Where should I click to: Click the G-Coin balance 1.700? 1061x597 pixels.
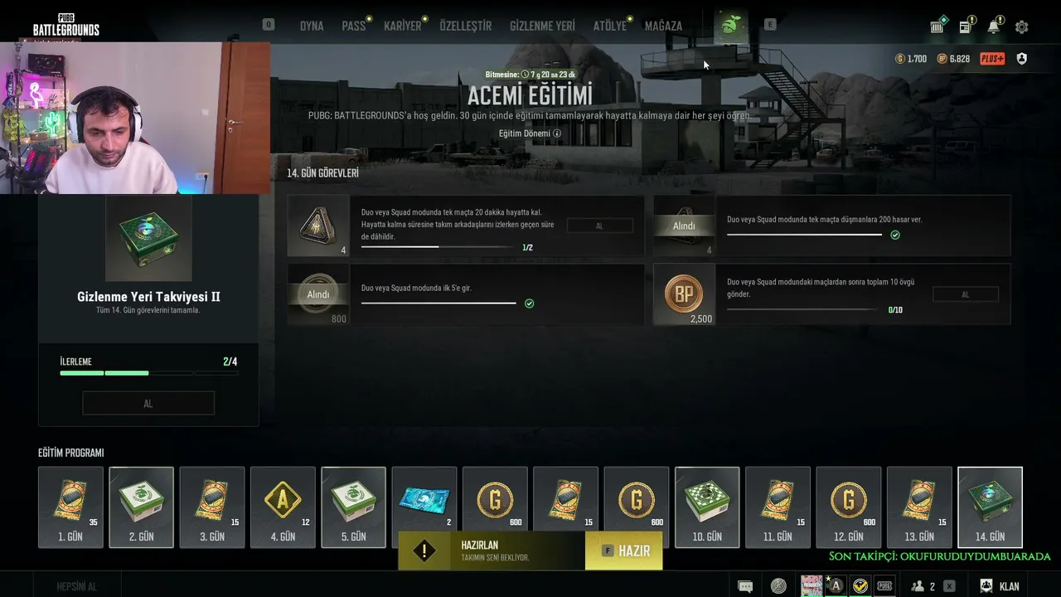pos(911,59)
